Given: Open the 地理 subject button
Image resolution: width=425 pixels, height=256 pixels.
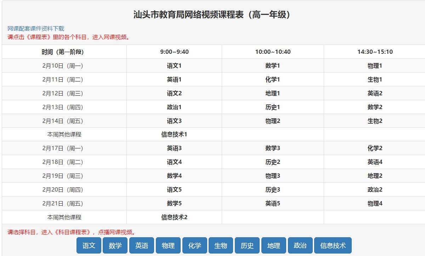Looking at the screenshot, I should coord(274,245).
